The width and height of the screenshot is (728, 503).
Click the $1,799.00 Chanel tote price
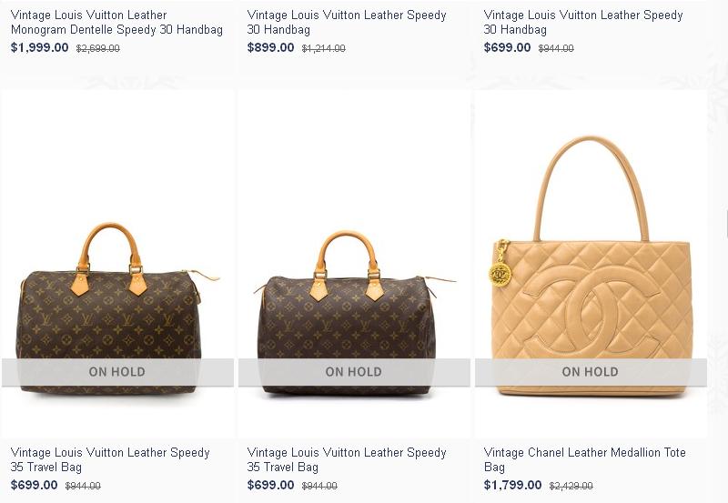[x=512, y=485]
